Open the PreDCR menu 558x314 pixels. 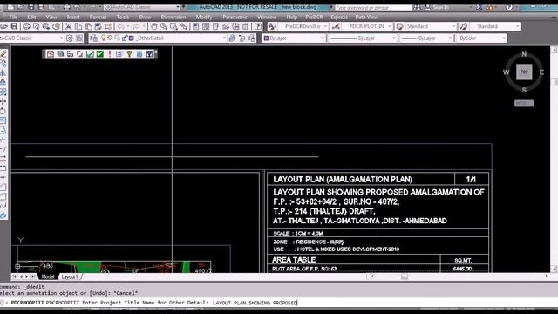314,17
